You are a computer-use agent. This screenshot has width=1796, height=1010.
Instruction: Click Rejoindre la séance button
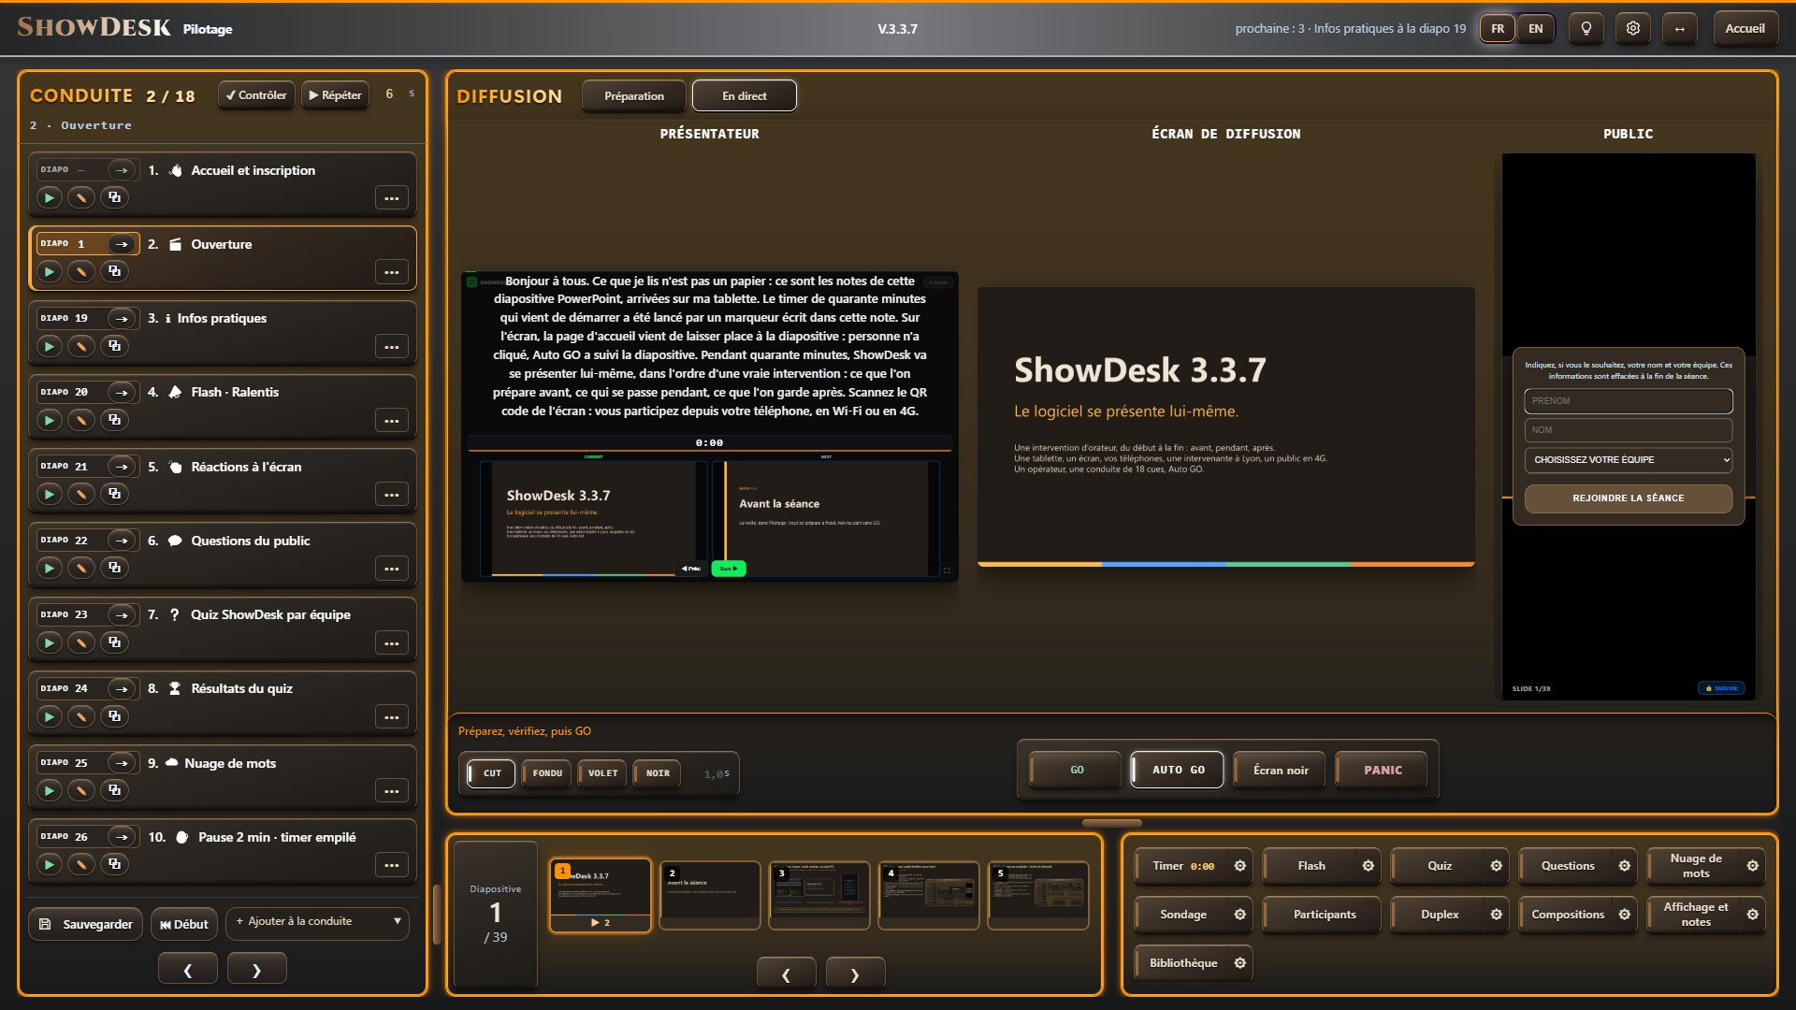(x=1628, y=498)
